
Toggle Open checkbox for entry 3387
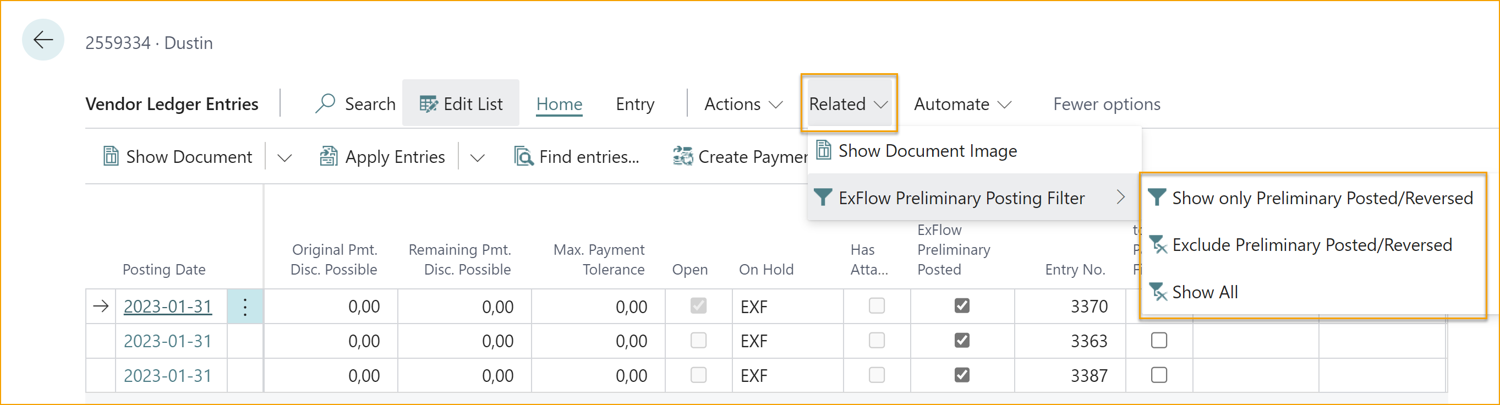click(x=698, y=375)
